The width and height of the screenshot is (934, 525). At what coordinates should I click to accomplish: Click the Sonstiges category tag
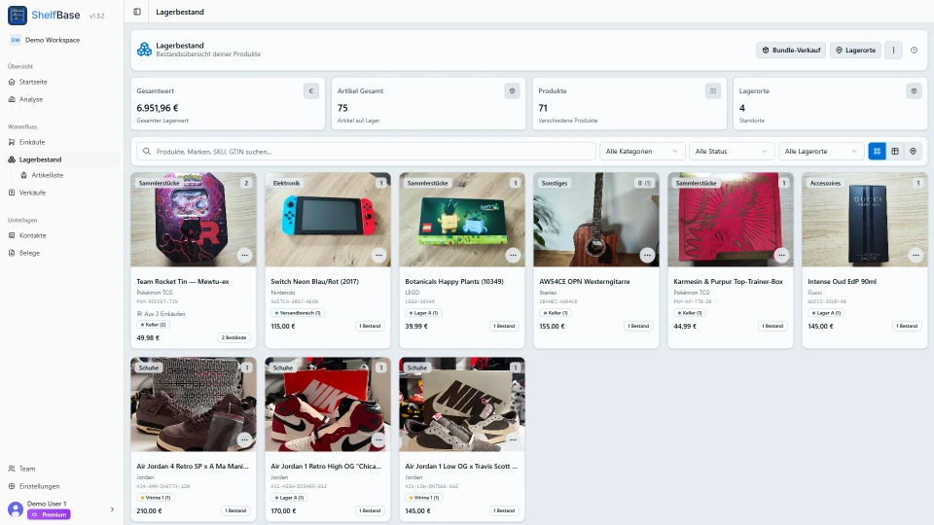pyautogui.click(x=554, y=184)
